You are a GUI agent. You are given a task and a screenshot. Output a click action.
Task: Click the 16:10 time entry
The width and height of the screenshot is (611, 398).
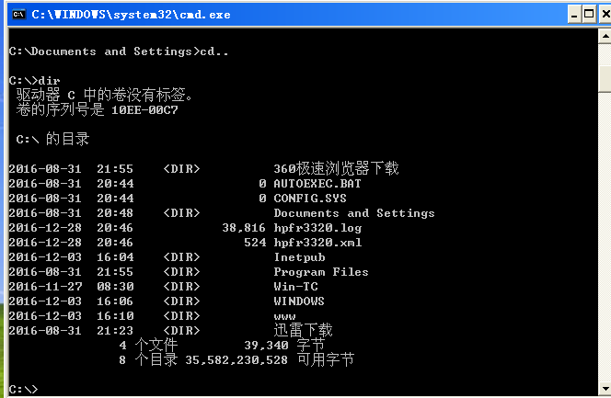(x=115, y=316)
